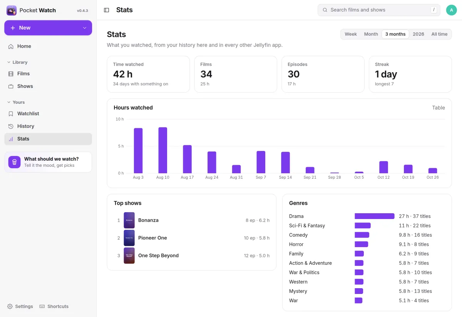462x317 pixels.
Task: Click the Watchlist bookmark icon
Action: 11,113
